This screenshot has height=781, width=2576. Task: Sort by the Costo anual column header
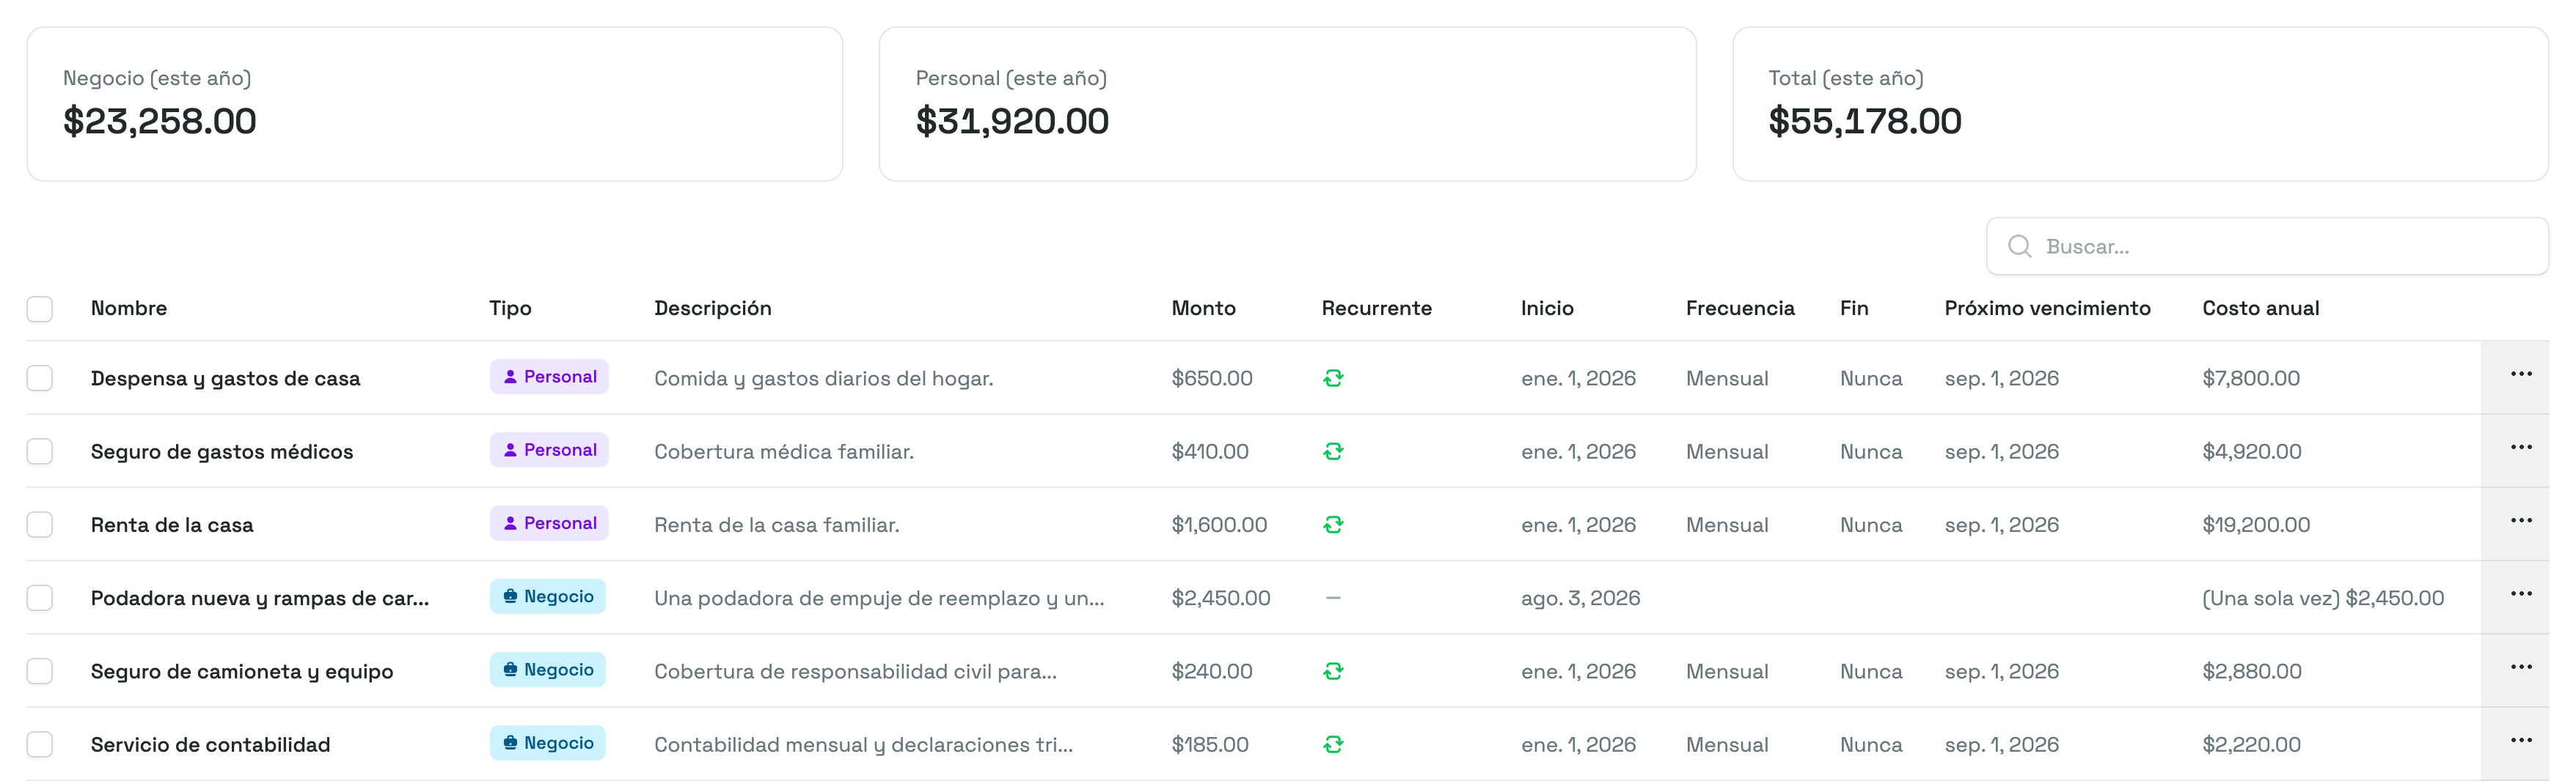2260,308
